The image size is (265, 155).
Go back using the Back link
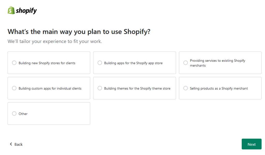18,144
